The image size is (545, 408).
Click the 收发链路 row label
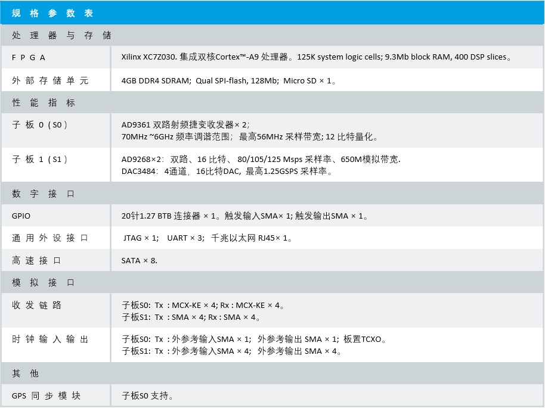[x=37, y=306]
